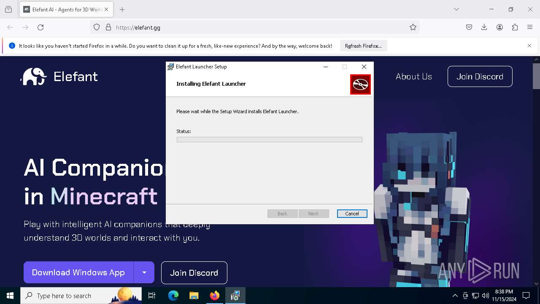Click the browser forward arrow
540x304 pixels.
pos(25,27)
